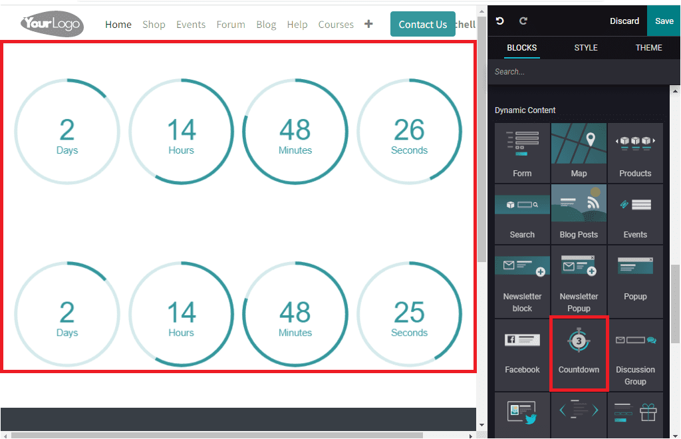Click the Redo icon in the editor toolbar
Screen dimensions: 681x439
pyautogui.click(x=523, y=21)
